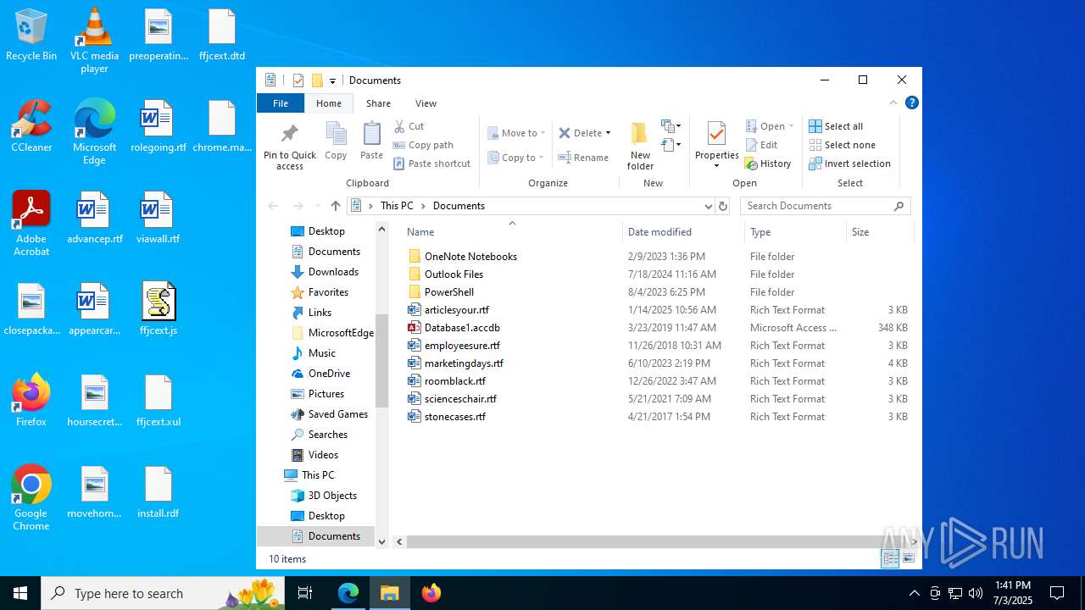1085x610 pixels.
Task: Open Customize Quick Access Toolbar dropdown
Action: pos(332,81)
